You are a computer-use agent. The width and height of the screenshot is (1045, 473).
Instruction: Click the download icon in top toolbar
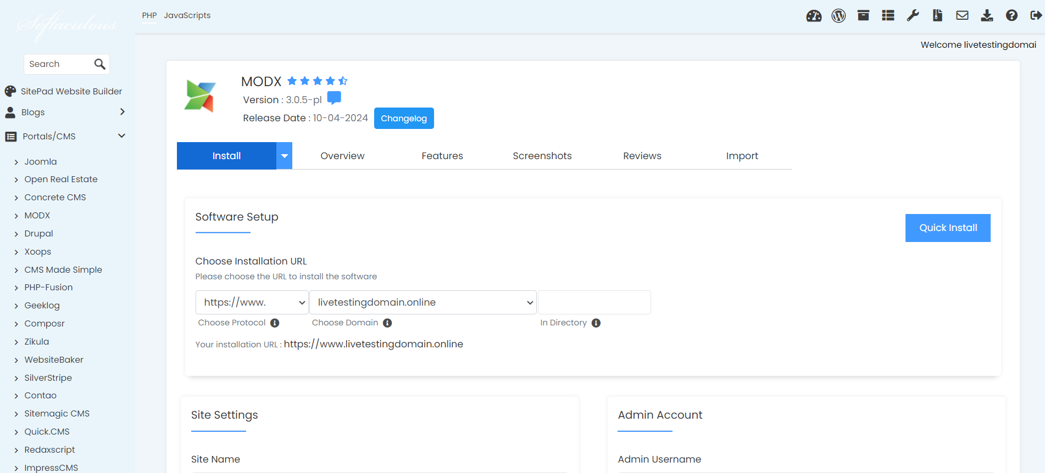click(987, 15)
